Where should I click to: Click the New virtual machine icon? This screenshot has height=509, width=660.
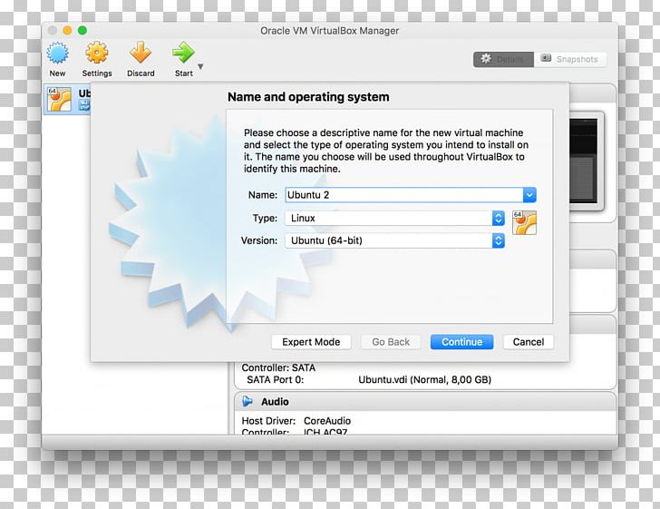[57, 54]
